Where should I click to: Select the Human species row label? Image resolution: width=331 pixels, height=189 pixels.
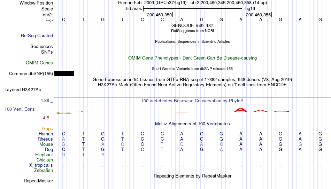[46, 134]
